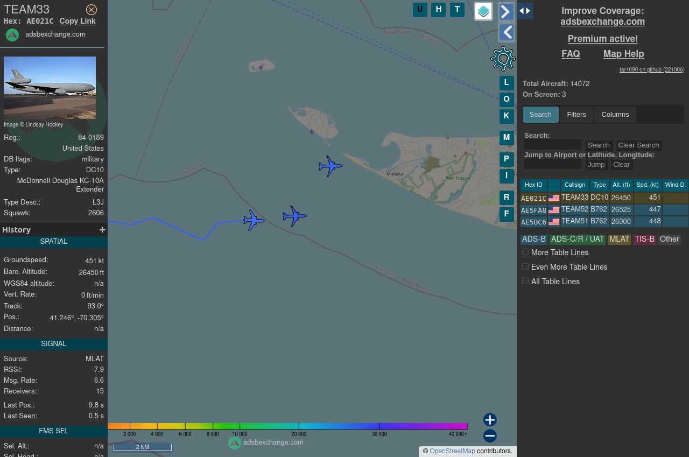Toggle the P map button
Viewport: 689px width, 457px height.
pyautogui.click(x=507, y=159)
